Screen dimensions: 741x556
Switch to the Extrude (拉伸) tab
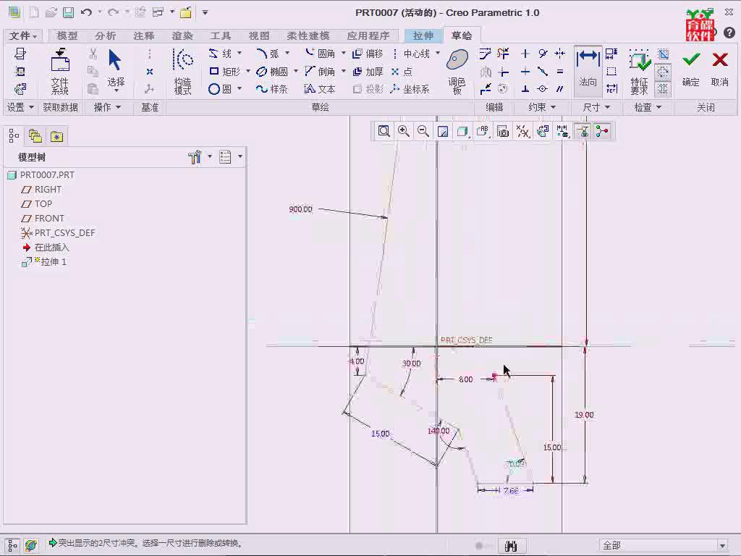pyautogui.click(x=423, y=36)
